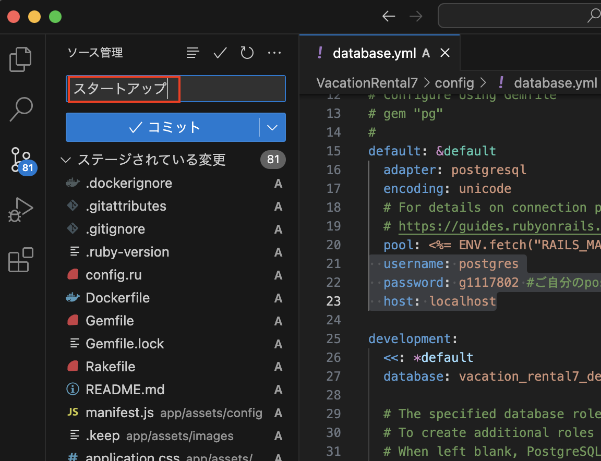
Task: Click the Docker whale icon beside Dockerfile
Action: [x=73, y=297]
